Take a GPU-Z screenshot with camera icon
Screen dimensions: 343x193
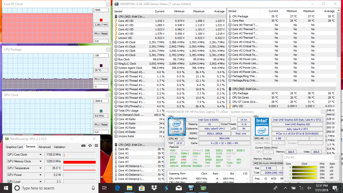(83, 146)
